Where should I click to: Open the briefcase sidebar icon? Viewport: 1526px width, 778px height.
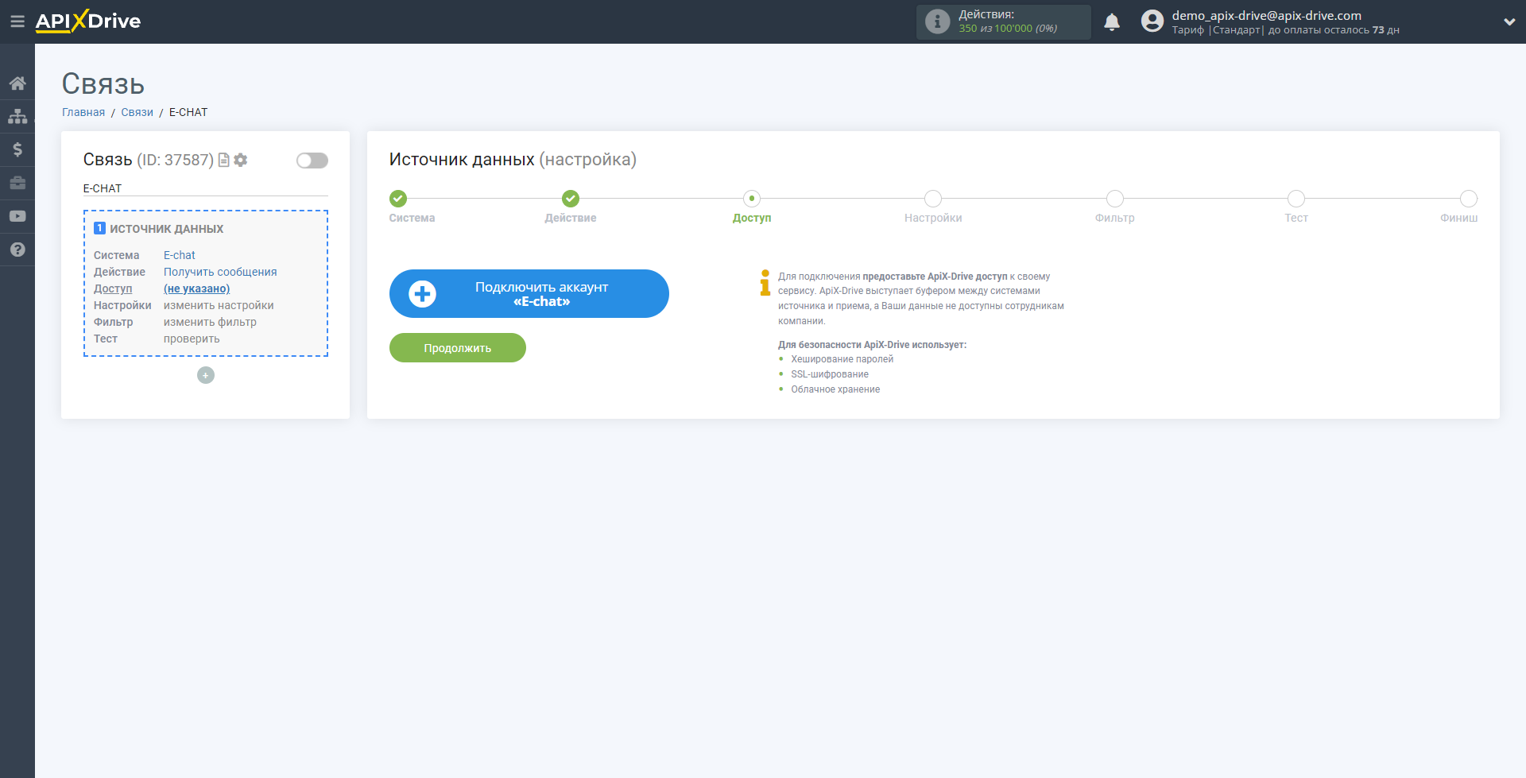(17, 183)
